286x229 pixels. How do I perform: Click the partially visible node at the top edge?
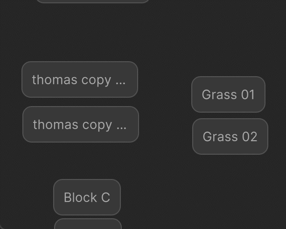point(93,1)
